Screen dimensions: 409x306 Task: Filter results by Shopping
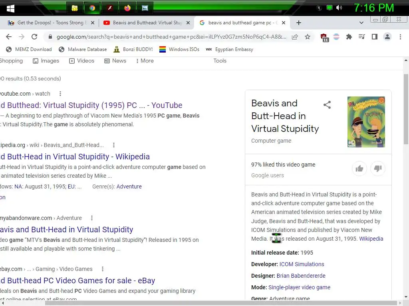(11, 61)
